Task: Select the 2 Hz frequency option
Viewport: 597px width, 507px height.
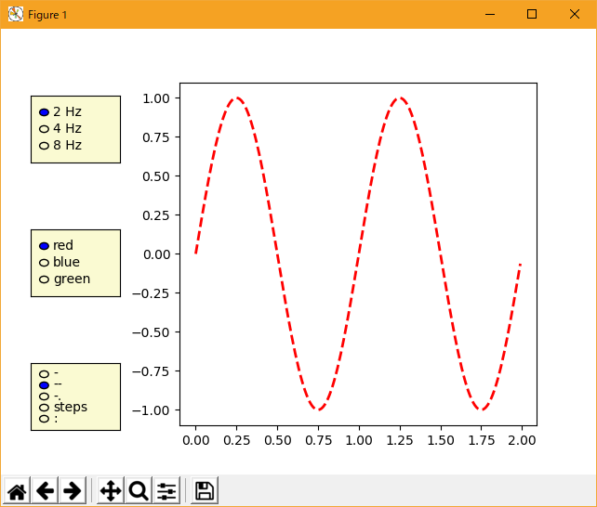Action: [44, 111]
